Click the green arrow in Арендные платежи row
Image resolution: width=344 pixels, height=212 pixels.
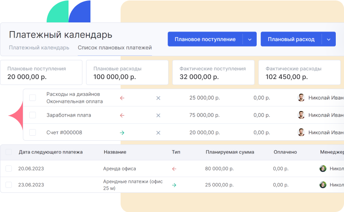174,185
